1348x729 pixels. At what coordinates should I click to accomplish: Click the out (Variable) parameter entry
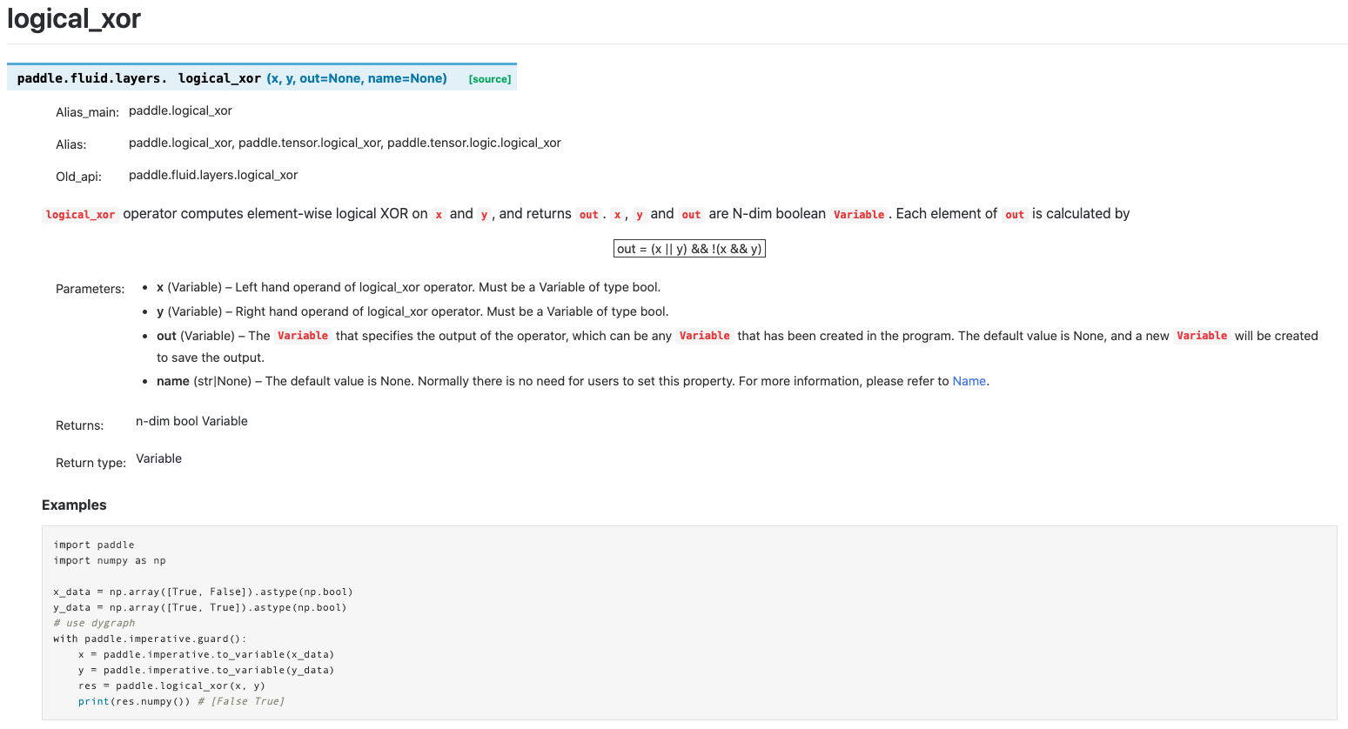(x=737, y=346)
